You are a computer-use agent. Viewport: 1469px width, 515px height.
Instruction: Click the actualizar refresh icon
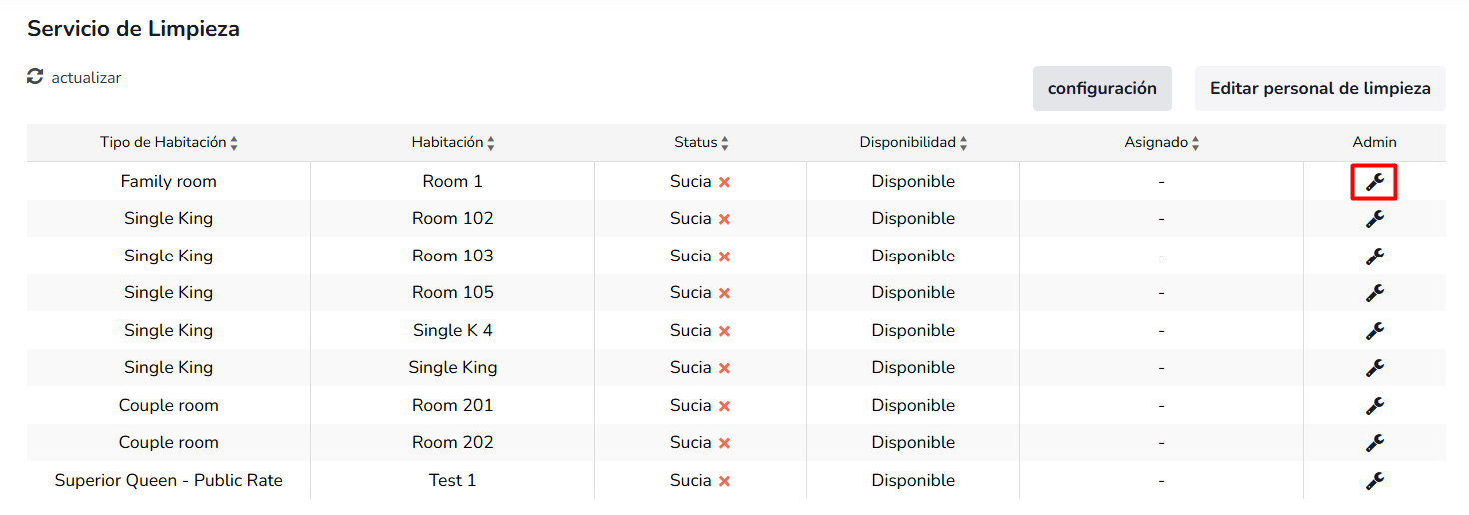tap(35, 76)
